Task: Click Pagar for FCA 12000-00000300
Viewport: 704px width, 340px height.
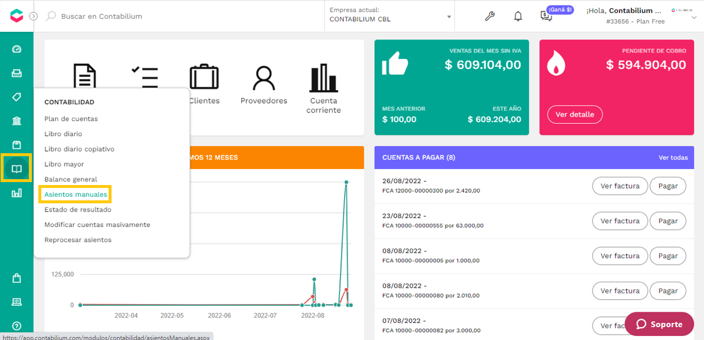Action: coord(667,186)
